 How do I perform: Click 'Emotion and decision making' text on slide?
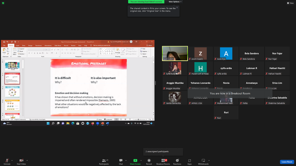click(72, 93)
